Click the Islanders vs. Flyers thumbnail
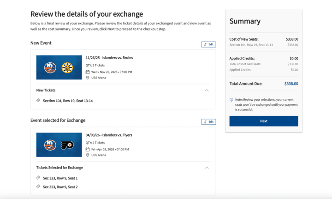This screenshot has width=332, height=199. 59,145
